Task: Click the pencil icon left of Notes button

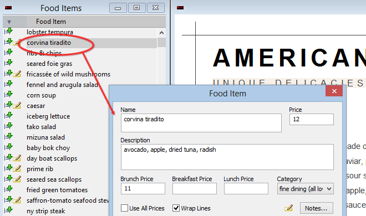Action: click(288, 208)
